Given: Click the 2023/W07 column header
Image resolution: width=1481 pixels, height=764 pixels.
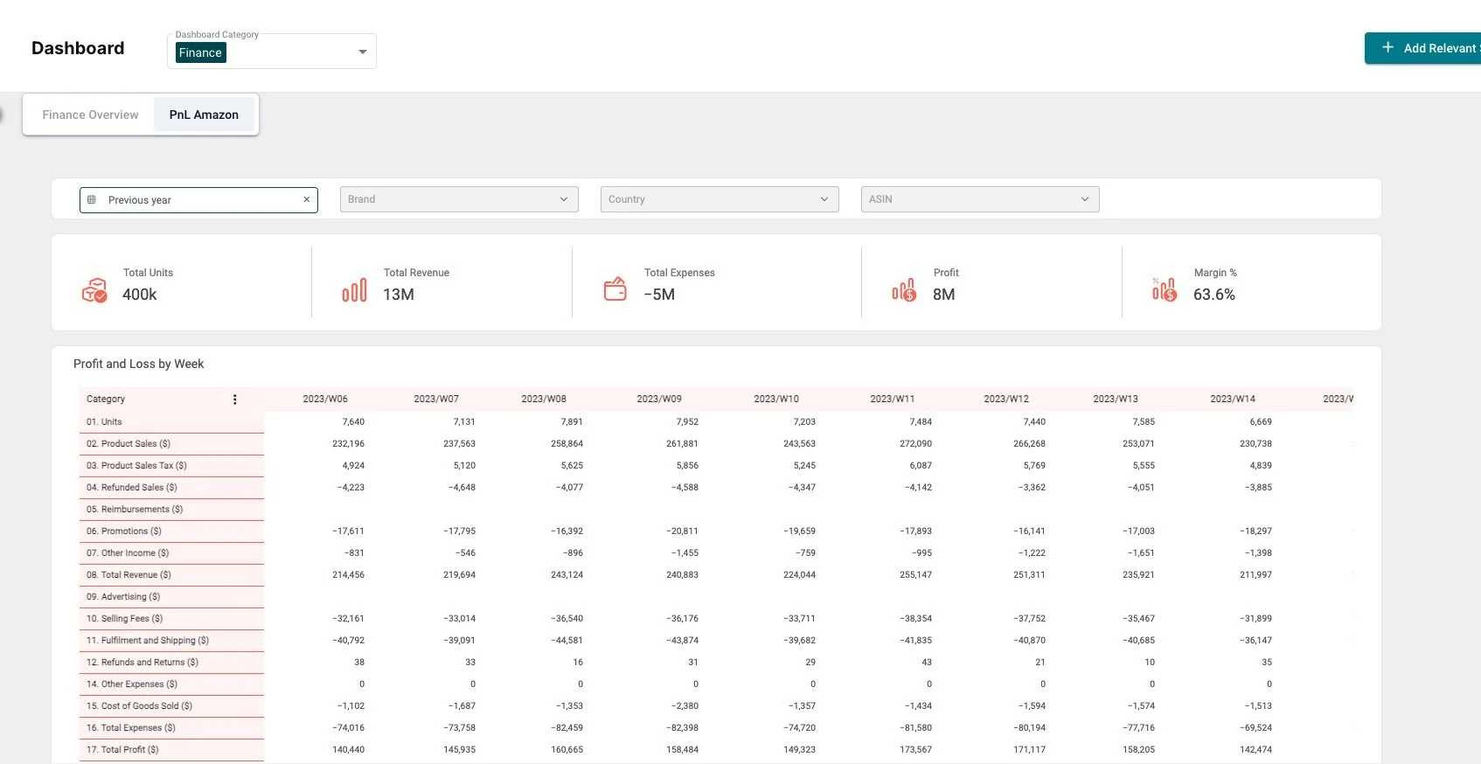Looking at the screenshot, I should pyautogui.click(x=436, y=399).
